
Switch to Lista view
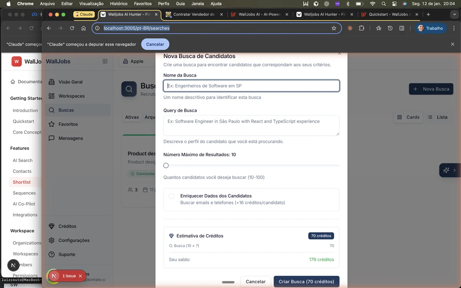tap(438, 117)
